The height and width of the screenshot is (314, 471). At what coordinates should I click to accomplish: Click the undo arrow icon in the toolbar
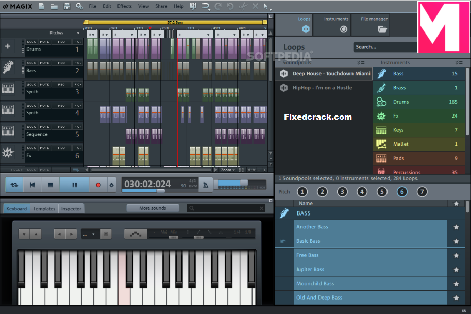tap(230, 6)
